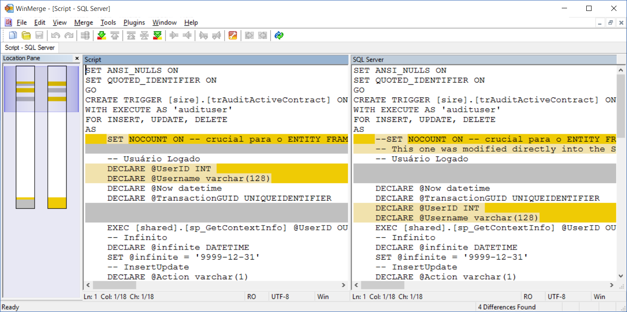Click '4 Differences Found' status text
This screenshot has width=627, height=312.
click(x=507, y=307)
